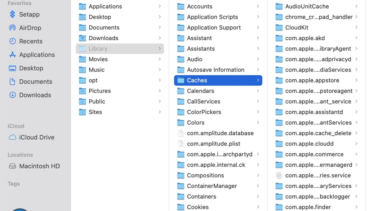This screenshot has height=211, width=375.
Task: Expand the Movies folder chevron
Action: pos(160,59)
